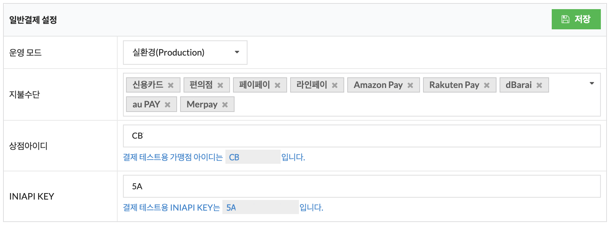Click the 저장 save button
This screenshot has width=610, height=227.
[576, 19]
